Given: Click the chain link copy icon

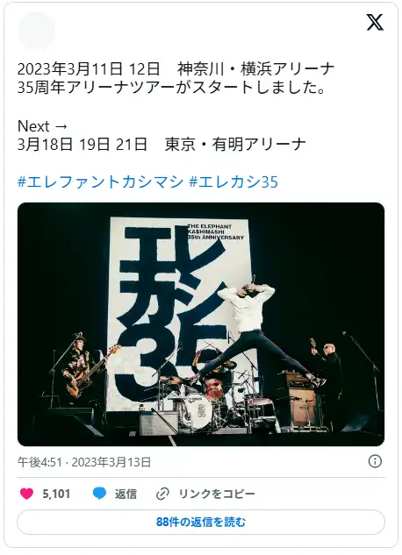Looking at the screenshot, I should pos(162,494).
